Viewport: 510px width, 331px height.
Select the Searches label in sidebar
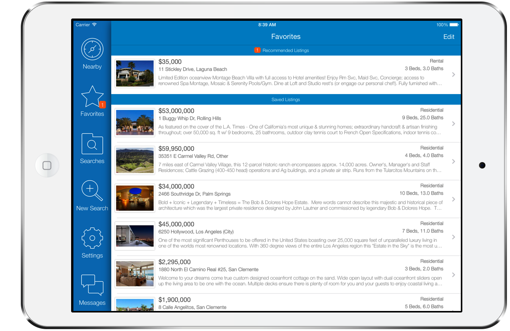[x=92, y=161]
